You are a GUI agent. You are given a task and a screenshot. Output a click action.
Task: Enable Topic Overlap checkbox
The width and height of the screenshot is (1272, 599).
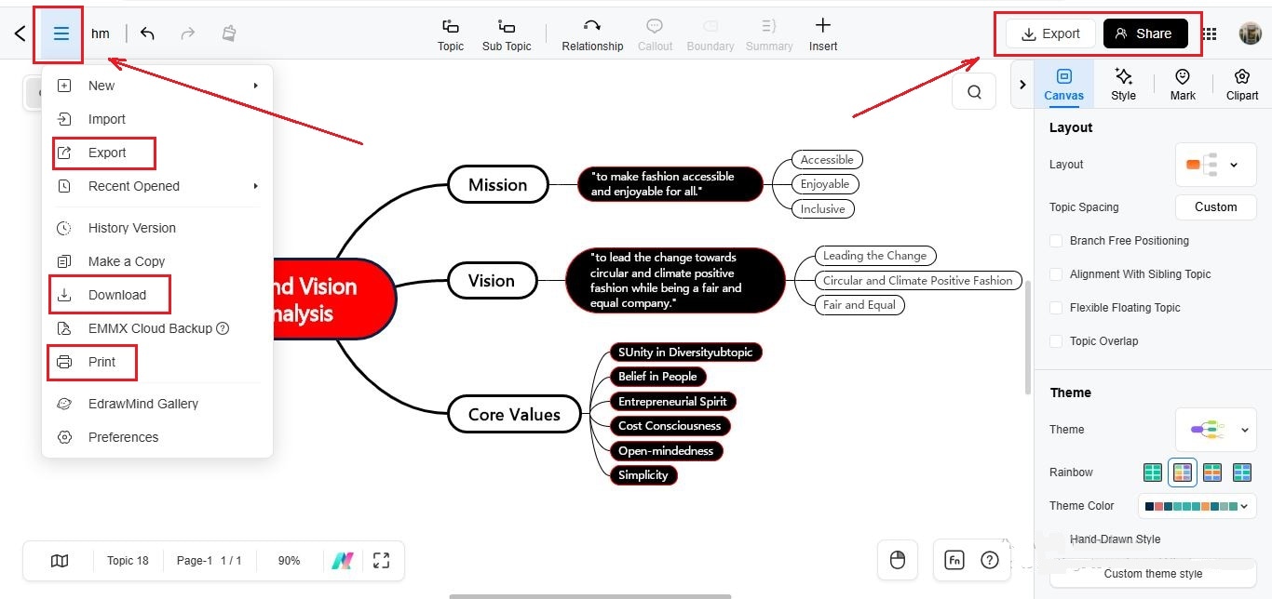1056,341
